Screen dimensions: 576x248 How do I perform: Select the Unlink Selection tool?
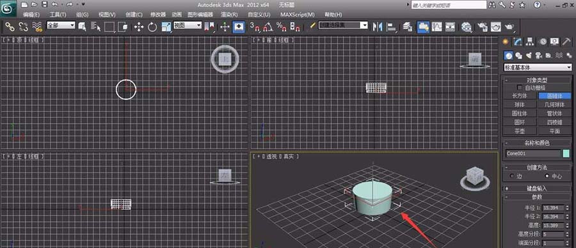point(24,27)
